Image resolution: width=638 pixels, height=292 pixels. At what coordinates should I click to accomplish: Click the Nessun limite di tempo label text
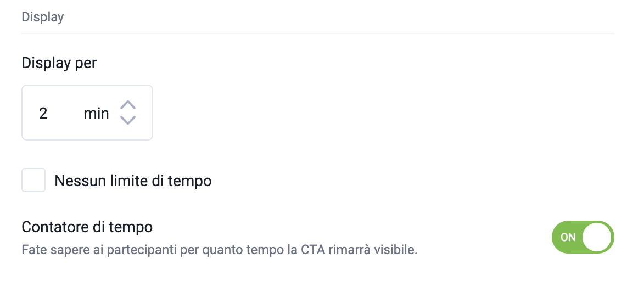133,181
